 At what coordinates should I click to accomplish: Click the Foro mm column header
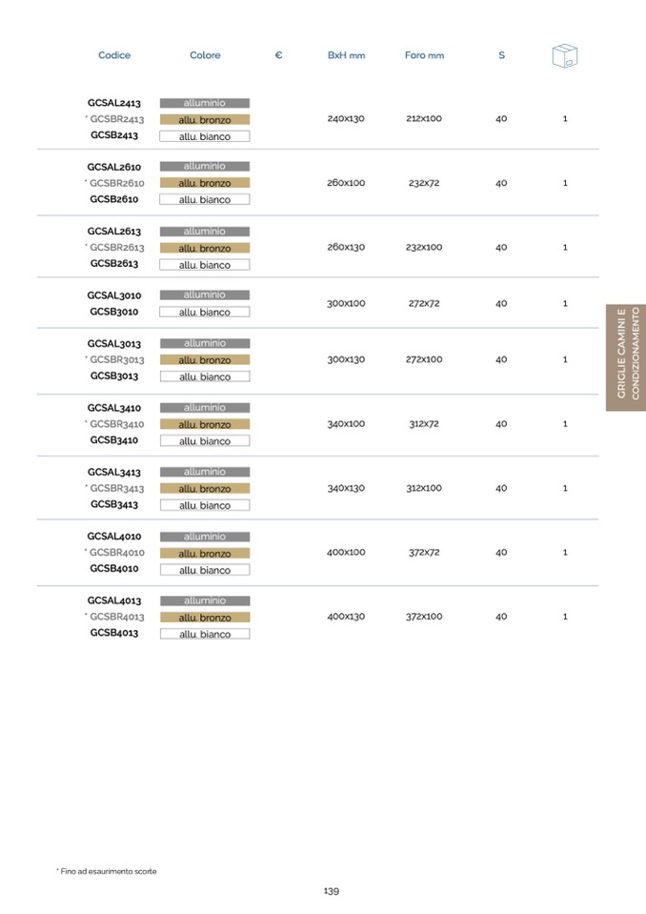click(x=424, y=56)
